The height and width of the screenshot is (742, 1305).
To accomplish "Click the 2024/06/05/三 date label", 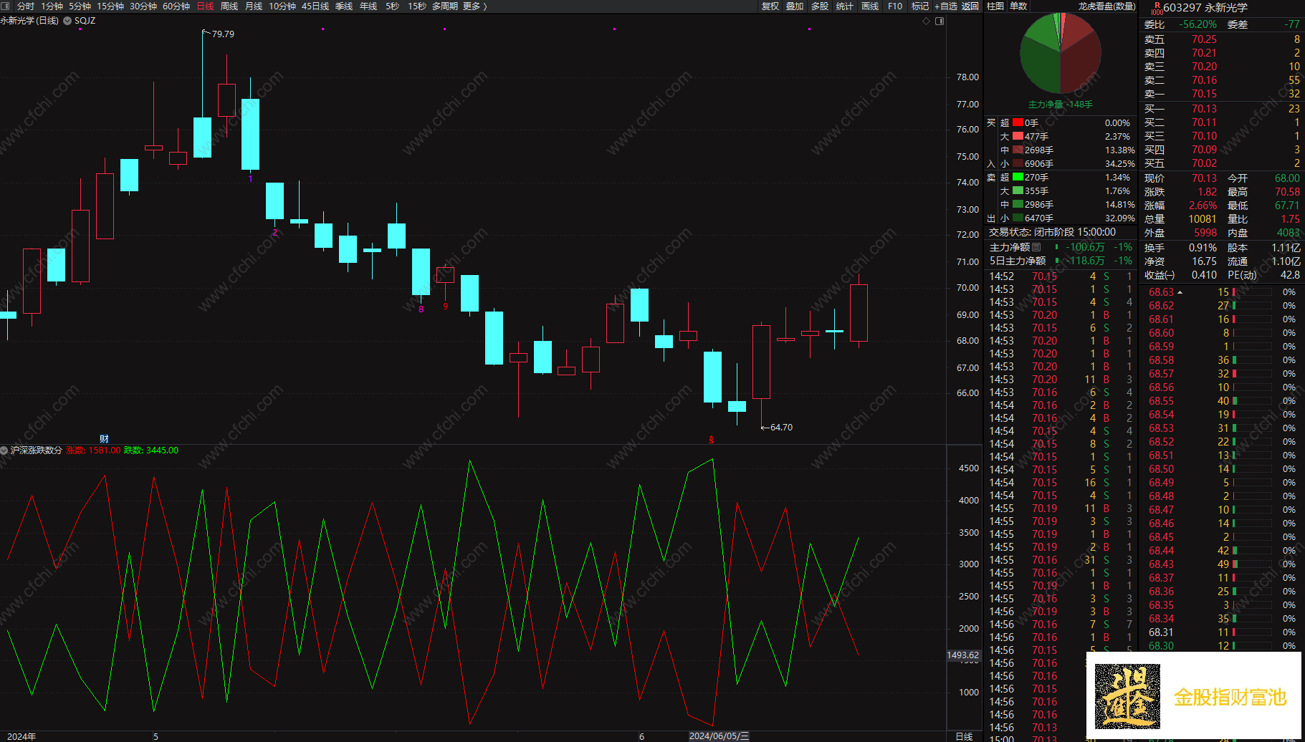I will point(719,736).
